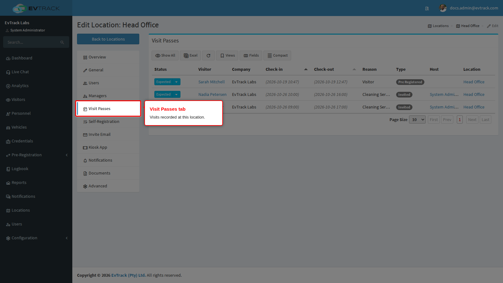The height and width of the screenshot is (283, 503).
Task: Open the Analytics sidebar item
Action: 36,86
